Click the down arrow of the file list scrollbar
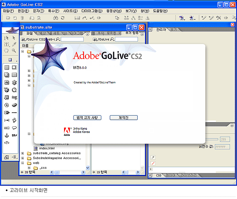This screenshot has width=237, height=199. pos(88,167)
